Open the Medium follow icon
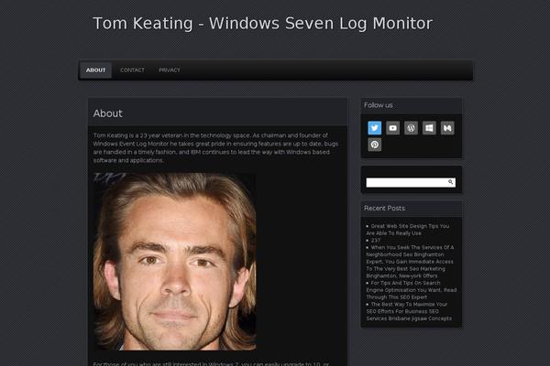 click(x=447, y=128)
